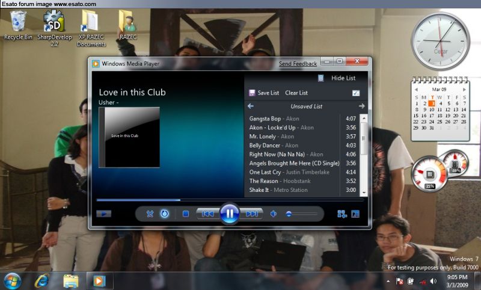Screen dimensions: 481x290
Task: Click the analog clock gadget
Action: pyautogui.click(x=440, y=41)
